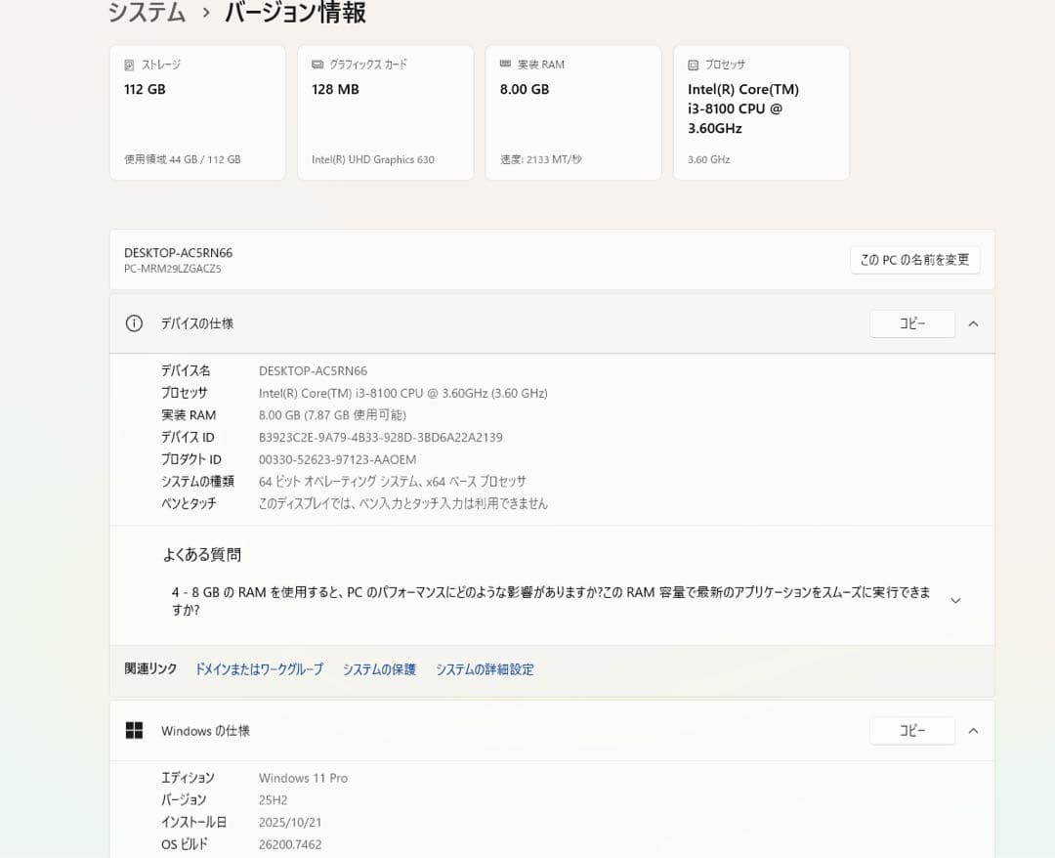Collapse the デバイスの仕様 section chevron
This screenshot has width=1055, height=858.
tap(973, 322)
